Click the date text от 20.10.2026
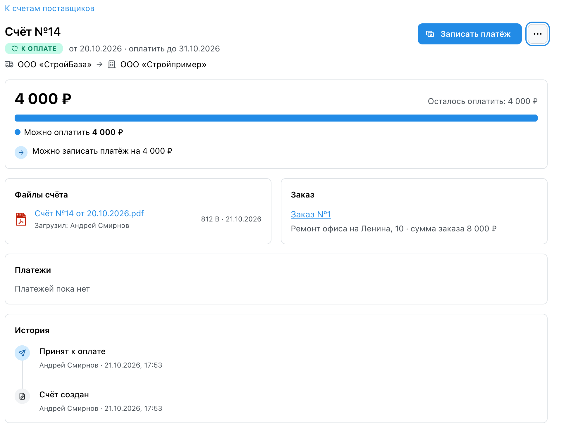 [95, 49]
